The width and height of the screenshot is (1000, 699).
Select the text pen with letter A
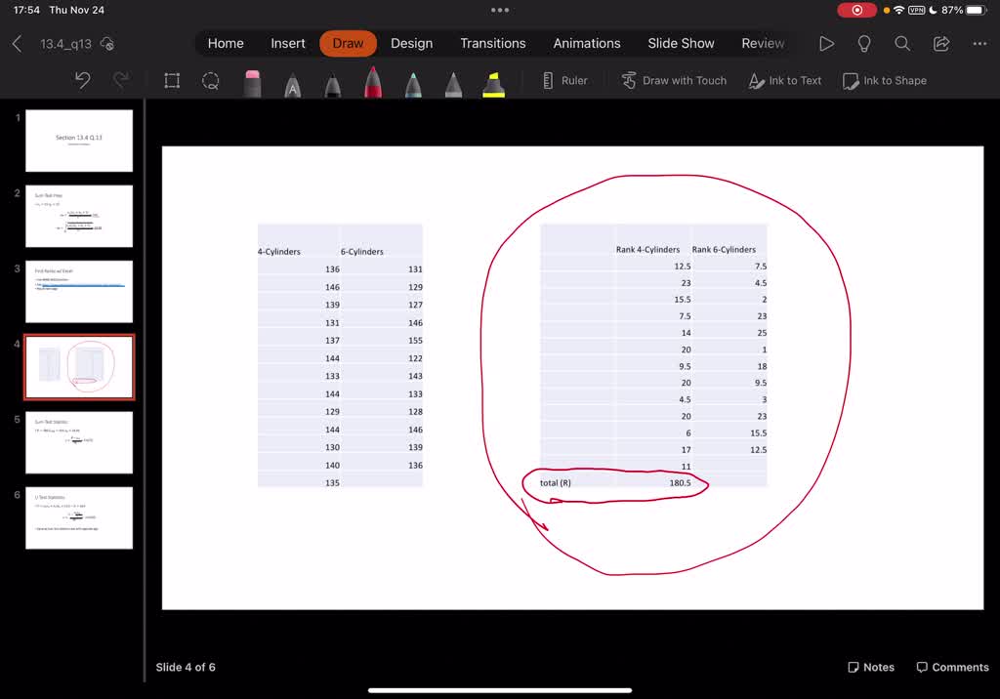coord(292,86)
